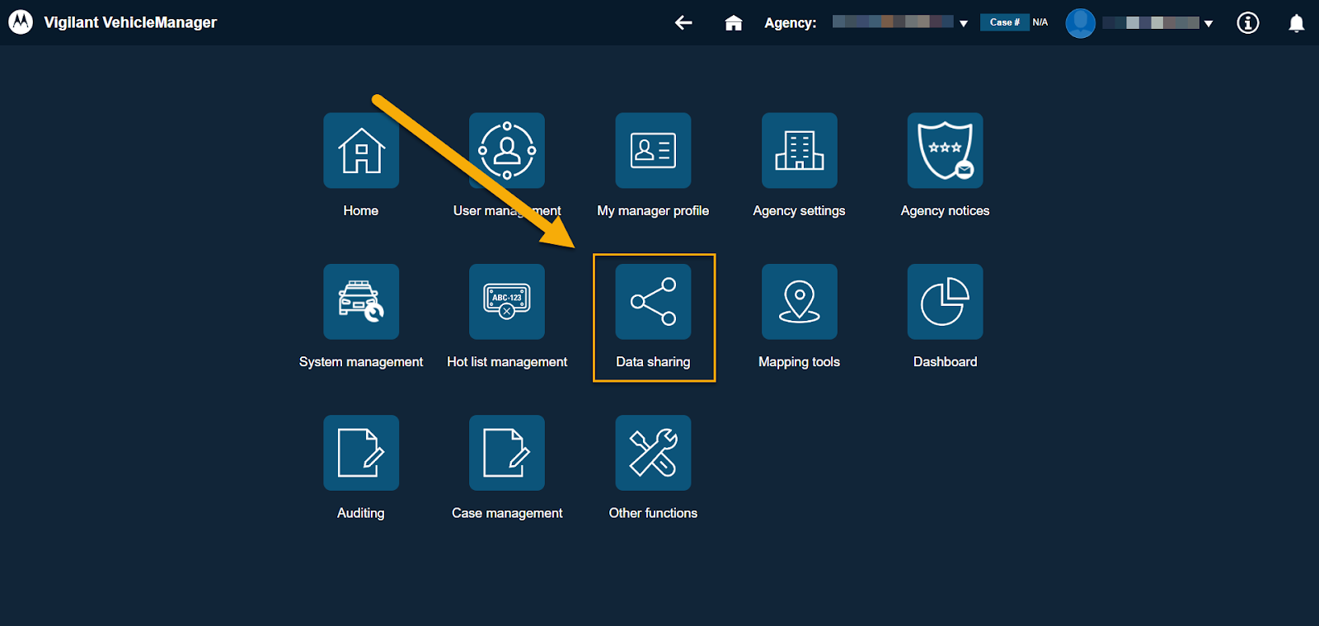Click the blurred username text
The image size is (1319, 626).
pyautogui.click(x=1151, y=23)
